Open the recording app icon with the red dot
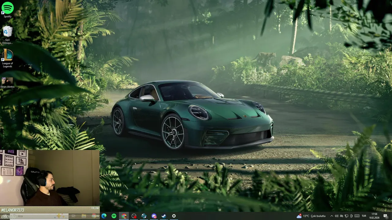The width and height of the screenshot is (392, 220). tap(134, 216)
